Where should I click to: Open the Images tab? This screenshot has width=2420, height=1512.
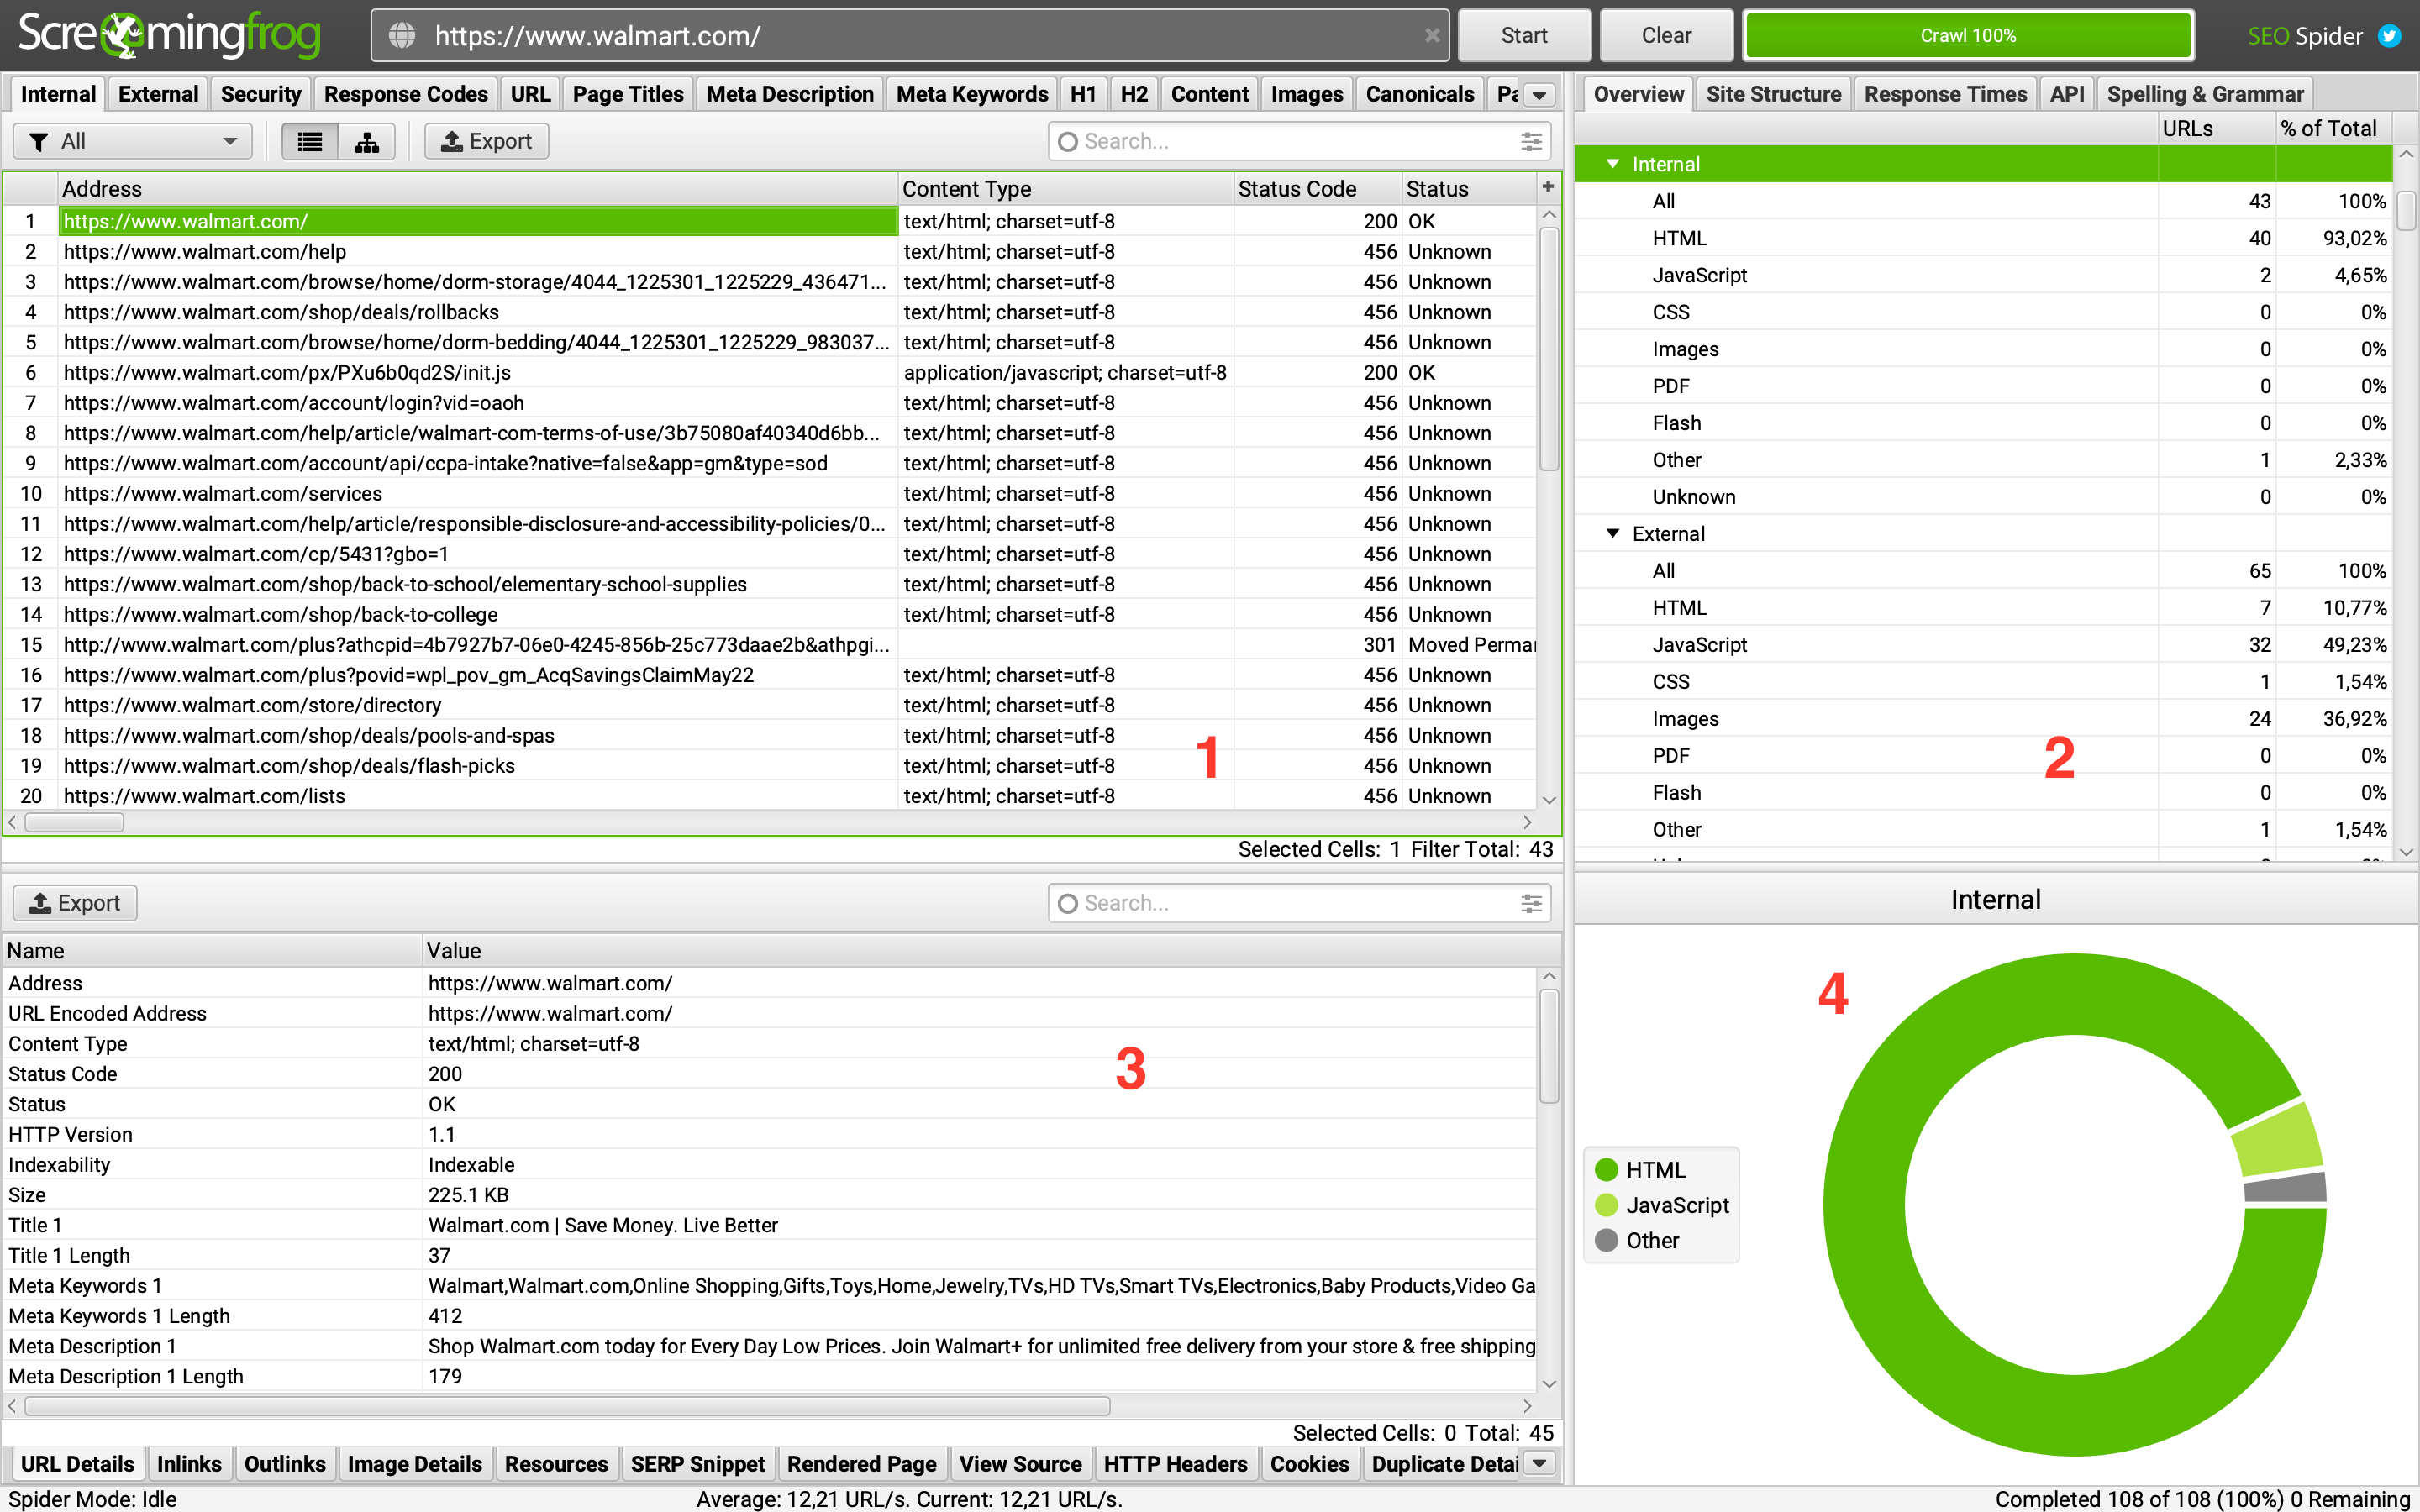[x=1307, y=94]
